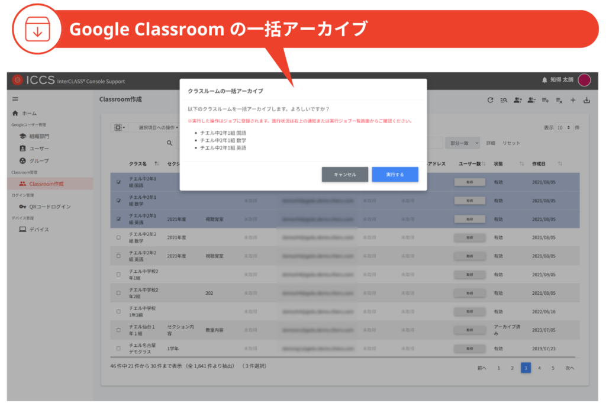Click the 詳細 search link

click(491, 143)
